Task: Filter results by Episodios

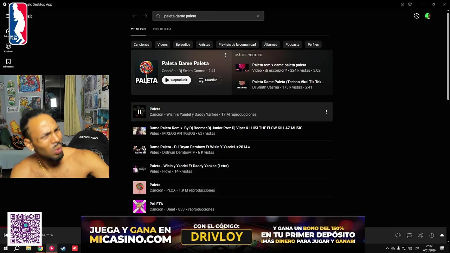Action: click(183, 45)
